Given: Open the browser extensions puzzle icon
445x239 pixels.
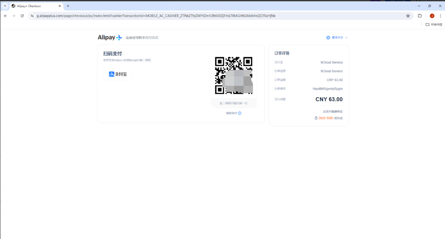Looking at the screenshot, I should click(x=420, y=16).
